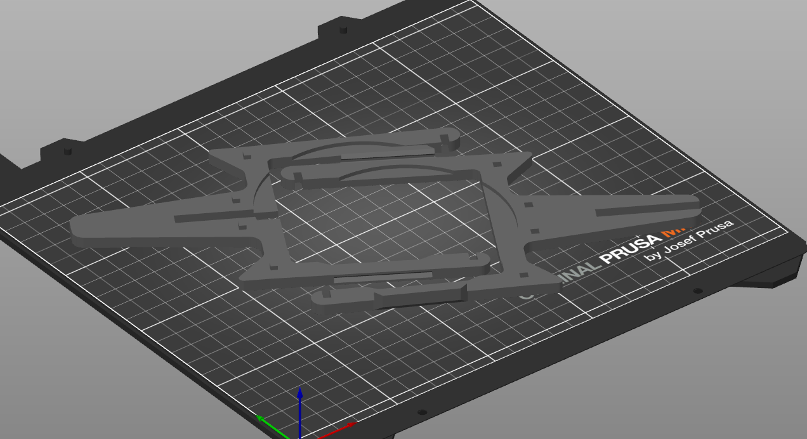Screen dimensions: 807x439
Task: Click the white PRUSA logo text on bed
Action: [632, 249]
